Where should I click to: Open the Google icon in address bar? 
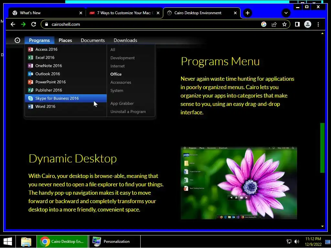(264, 24)
